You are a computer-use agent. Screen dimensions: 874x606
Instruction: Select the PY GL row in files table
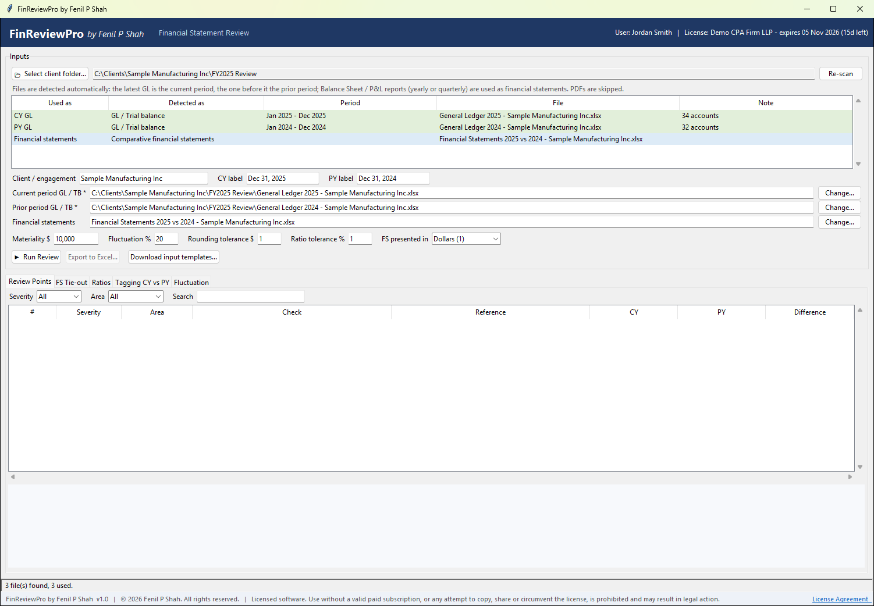pyautogui.click(x=432, y=127)
